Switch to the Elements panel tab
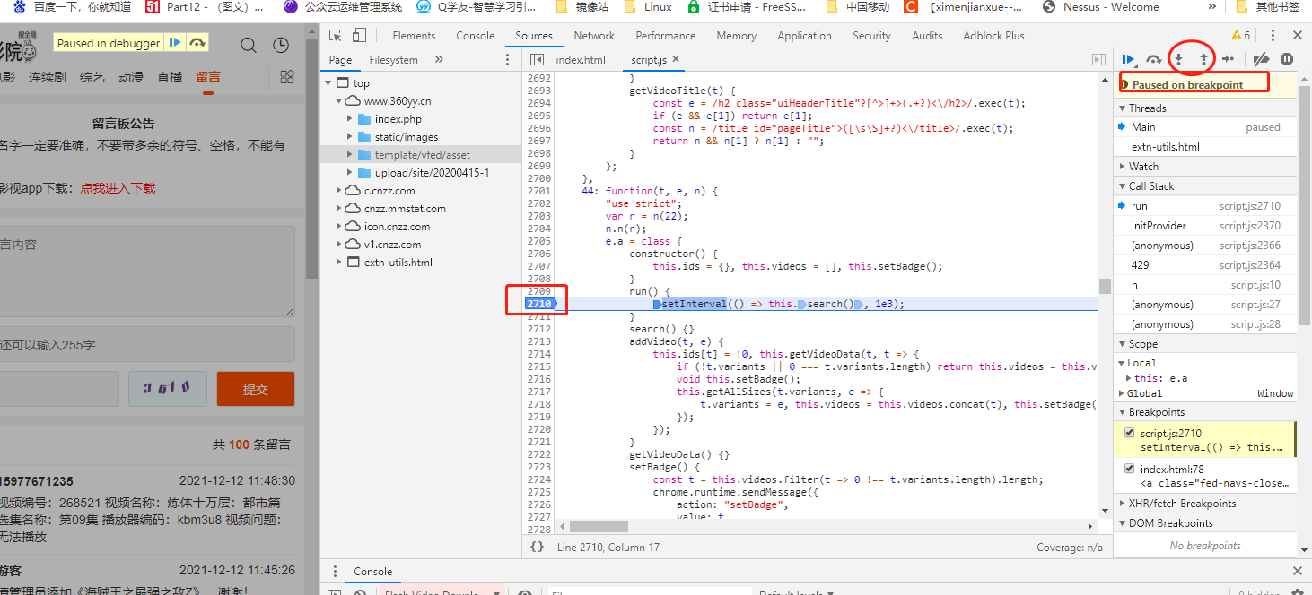Image resolution: width=1312 pixels, height=595 pixels. (x=414, y=36)
